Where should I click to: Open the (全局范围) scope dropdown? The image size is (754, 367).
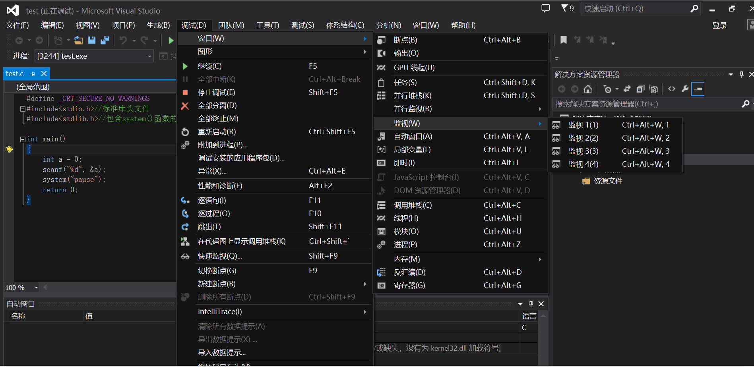[91, 87]
